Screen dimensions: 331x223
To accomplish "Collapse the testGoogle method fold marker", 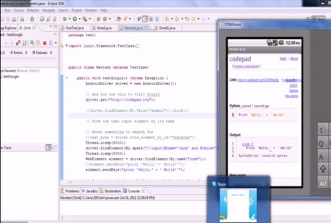I will 67,78.
